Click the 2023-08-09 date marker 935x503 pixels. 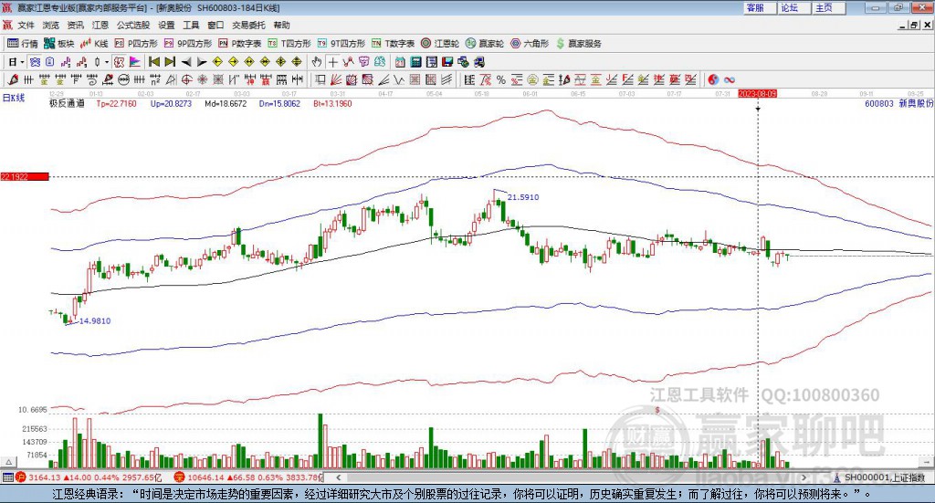(x=758, y=93)
